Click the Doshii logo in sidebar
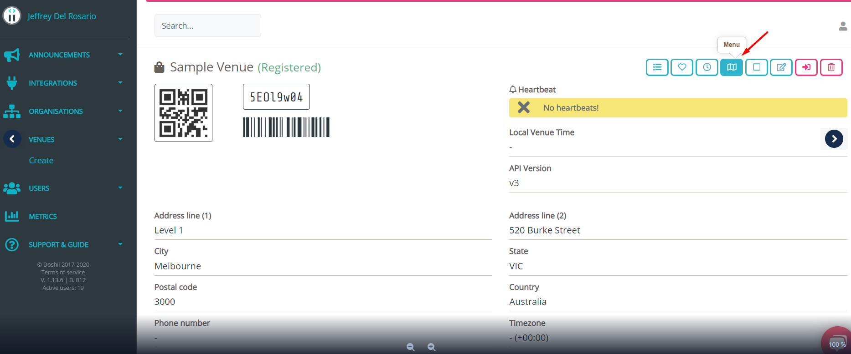 tap(12, 16)
